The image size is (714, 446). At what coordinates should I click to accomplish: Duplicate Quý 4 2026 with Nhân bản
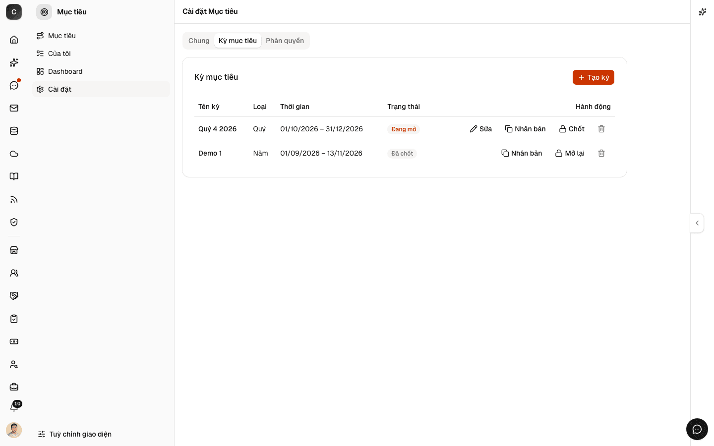tap(526, 129)
